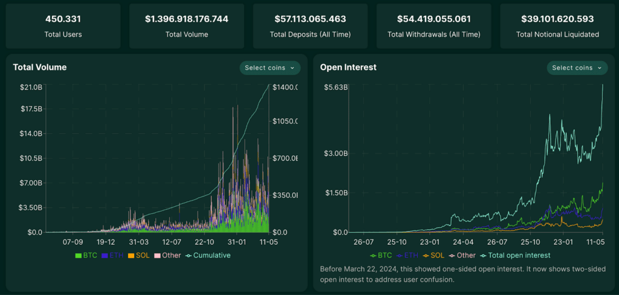
Task: Open Select coins dropdown in Total Volume
Action: click(x=270, y=68)
